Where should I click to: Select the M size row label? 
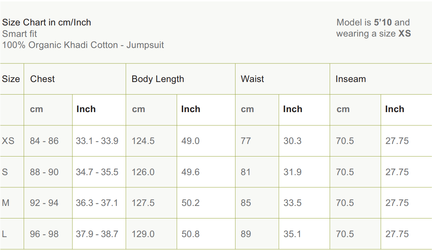pos(6,203)
